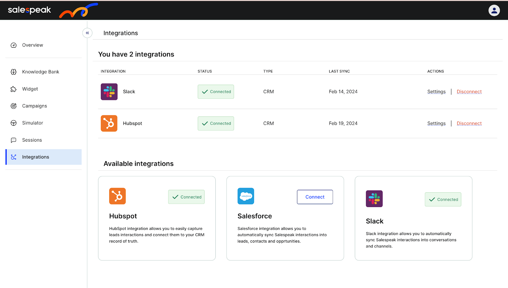
Task: Click Slack logo in integrations table
Action: click(109, 91)
